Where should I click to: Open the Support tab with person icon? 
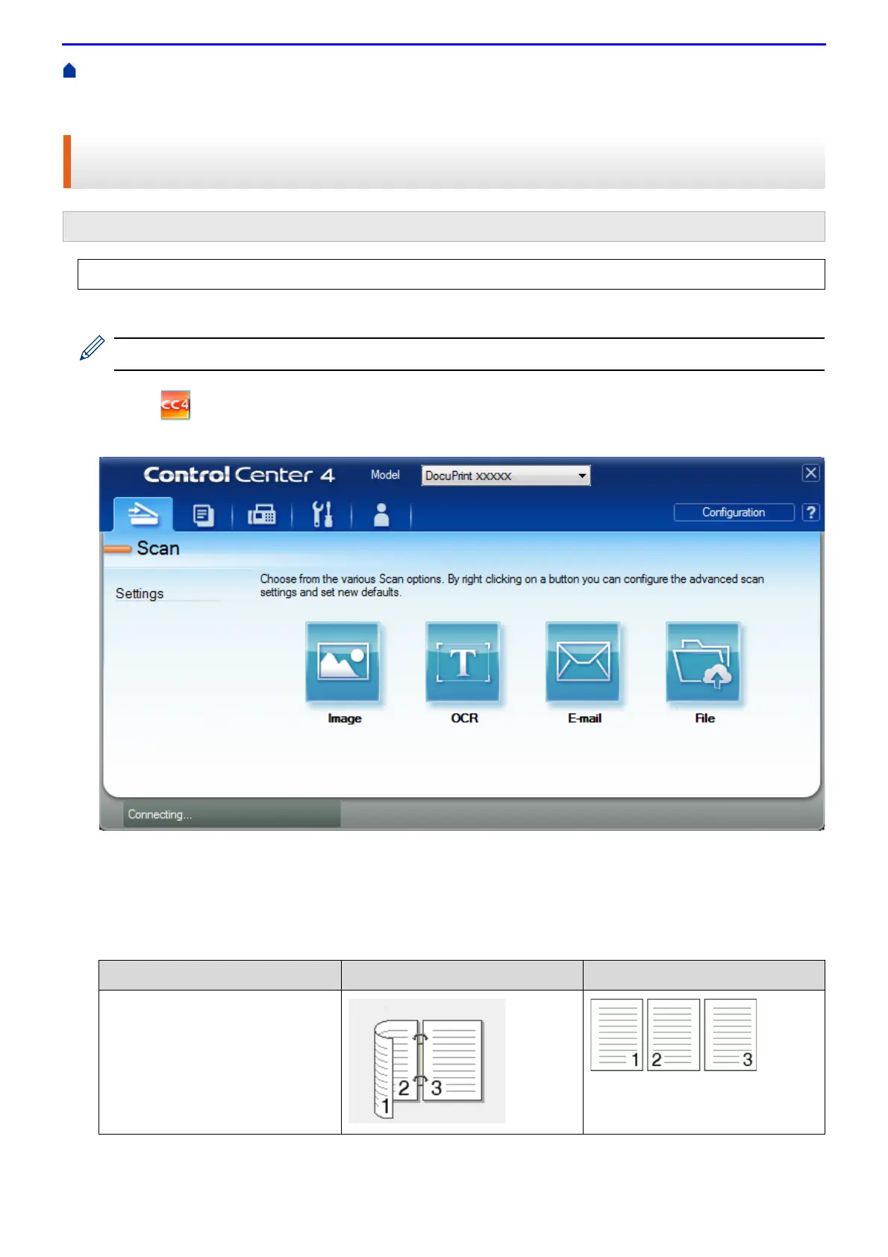[381, 515]
